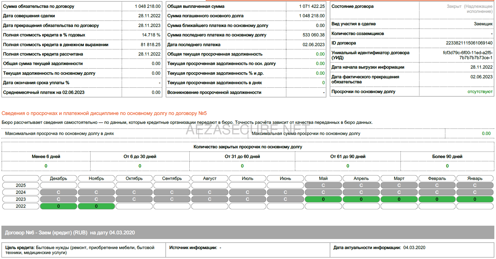Select last principal payment value 533 060.38
Image resolution: width=496 pixels, height=259 pixels.
[x=314, y=35]
